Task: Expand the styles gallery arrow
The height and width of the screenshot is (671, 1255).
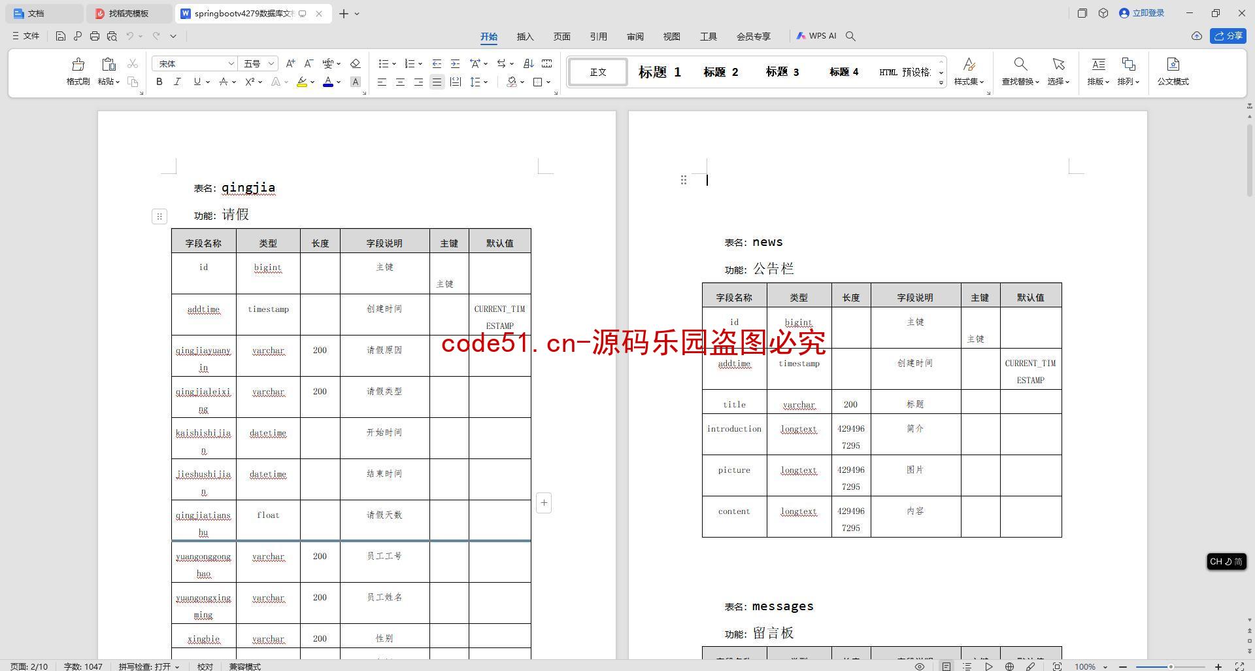Action: pyautogui.click(x=941, y=82)
